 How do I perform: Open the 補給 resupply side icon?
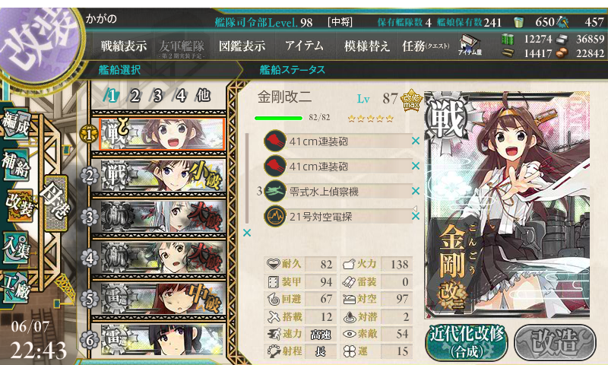tap(15, 164)
